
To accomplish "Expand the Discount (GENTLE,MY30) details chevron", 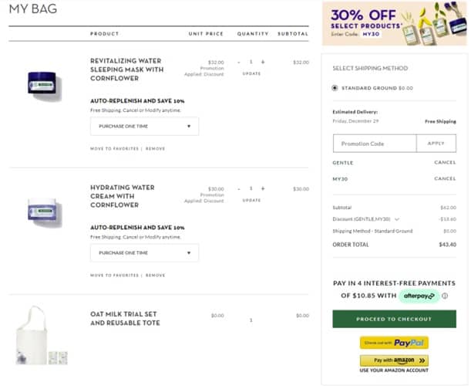I will click(397, 218).
